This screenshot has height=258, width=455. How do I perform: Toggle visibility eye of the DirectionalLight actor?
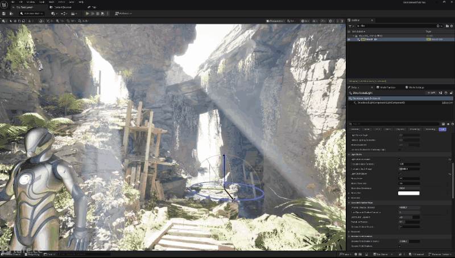tap(349, 39)
